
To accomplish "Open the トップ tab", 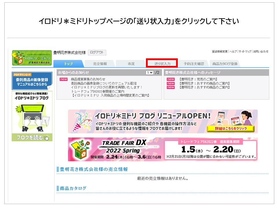I will [68, 64].
